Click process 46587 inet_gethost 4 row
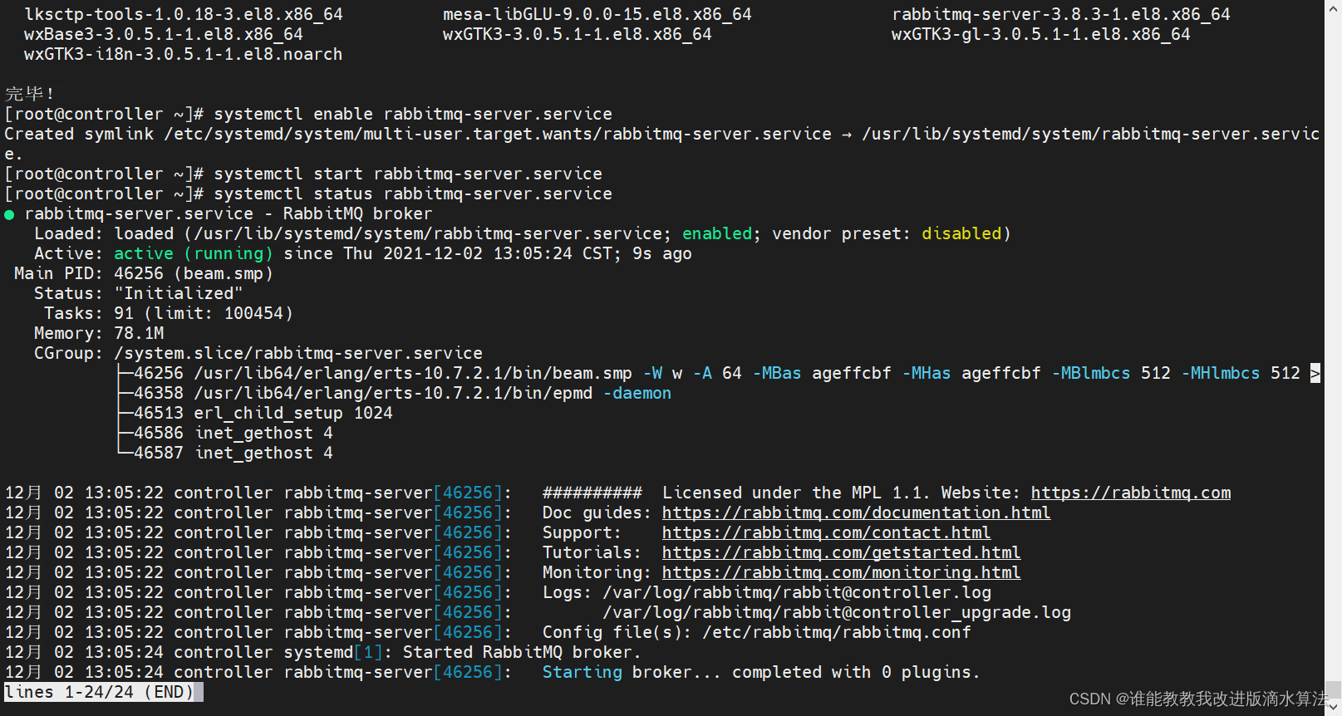Screen dimensions: 1342x716 pyautogui.click(x=233, y=453)
